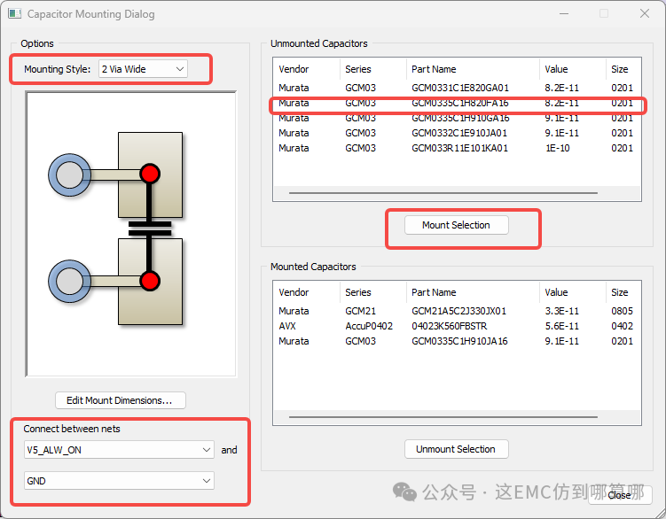Sort mounted list by Vendor header
The height and width of the screenshot is (519, 666).
pyautogui.click(x=307, y=292)
